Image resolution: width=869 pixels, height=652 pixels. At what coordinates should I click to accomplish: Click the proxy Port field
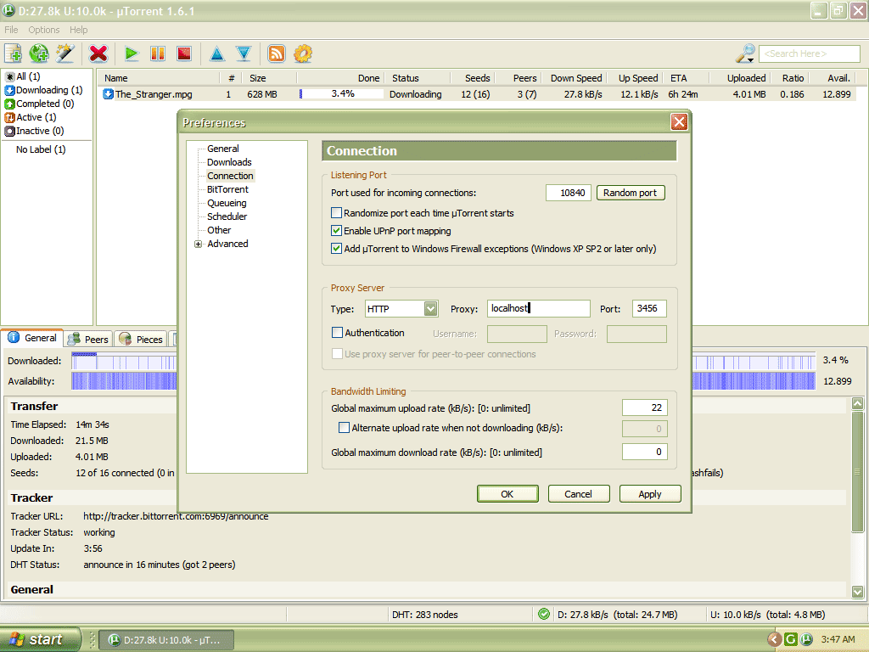pos(649,309)
